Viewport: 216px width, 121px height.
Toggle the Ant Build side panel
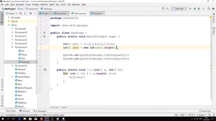(x=214, y=18)
